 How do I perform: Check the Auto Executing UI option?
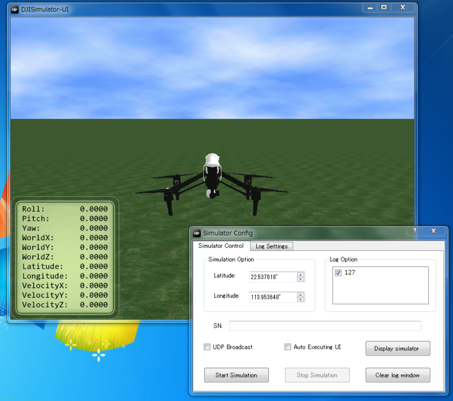point(288,347)
